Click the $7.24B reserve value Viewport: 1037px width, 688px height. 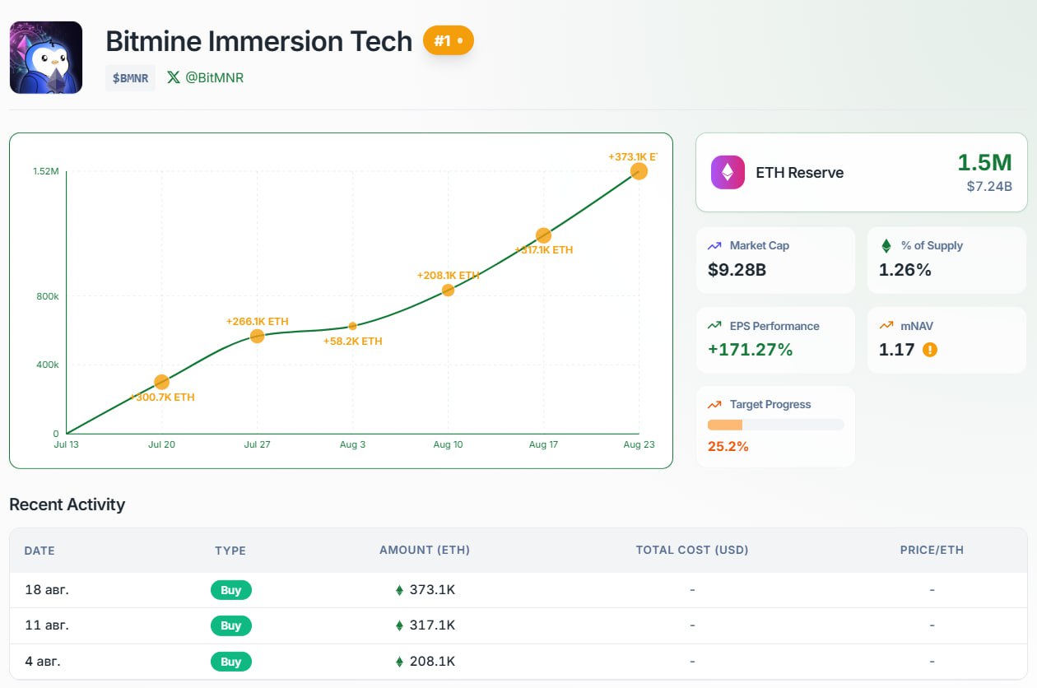[989, 187]
